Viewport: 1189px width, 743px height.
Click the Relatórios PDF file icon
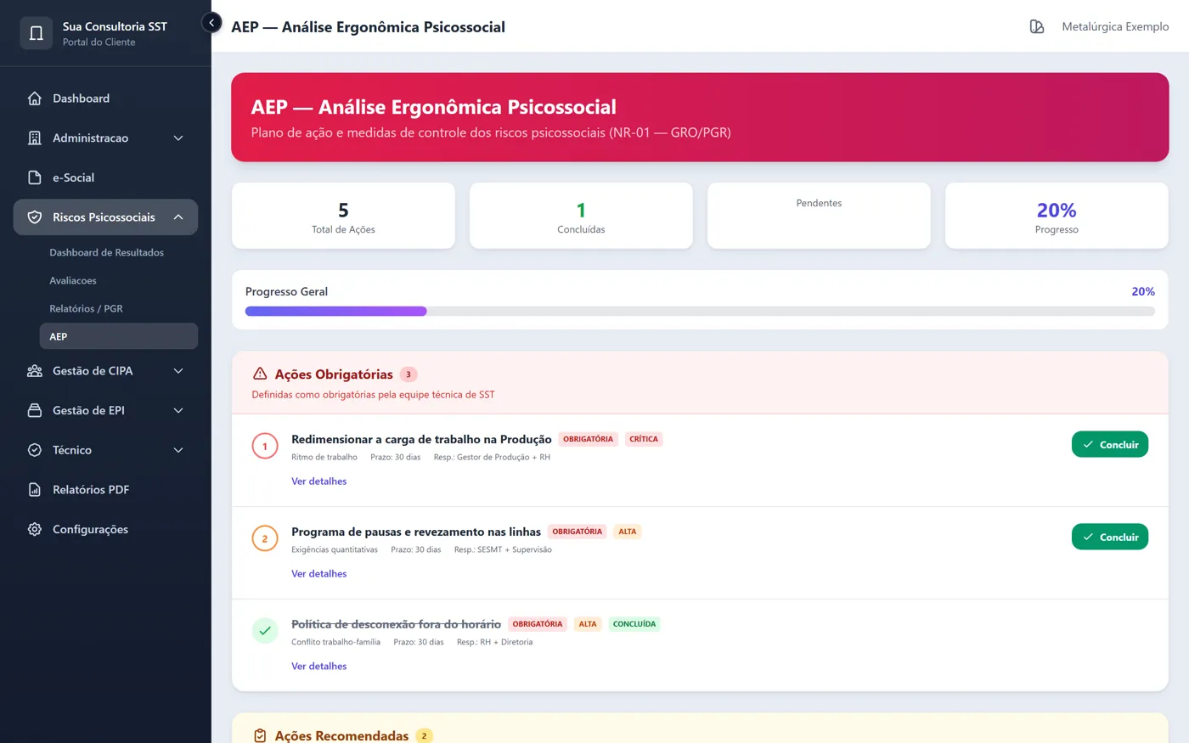point(35,490)
